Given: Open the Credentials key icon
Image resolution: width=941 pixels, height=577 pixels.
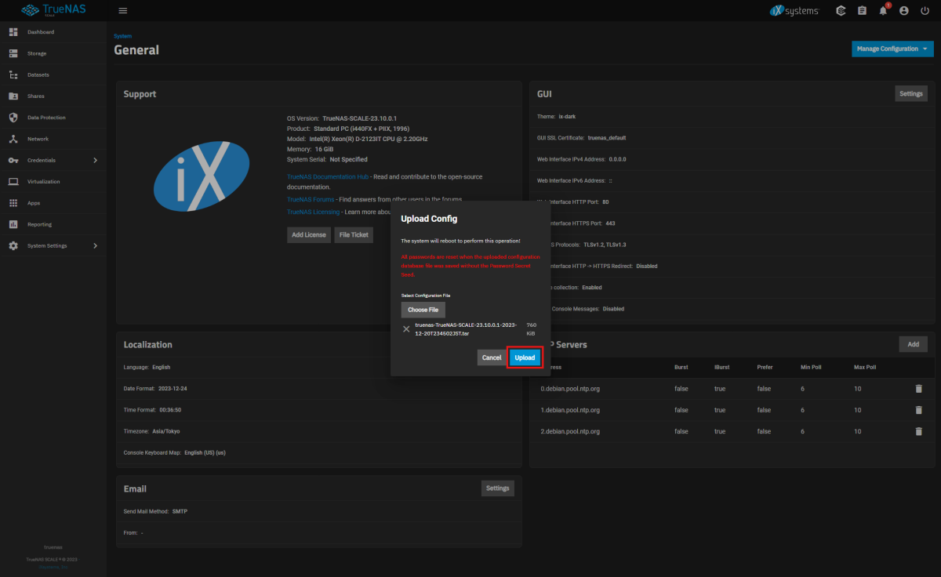Looking at the screenshot, I should tap(13, 160).
